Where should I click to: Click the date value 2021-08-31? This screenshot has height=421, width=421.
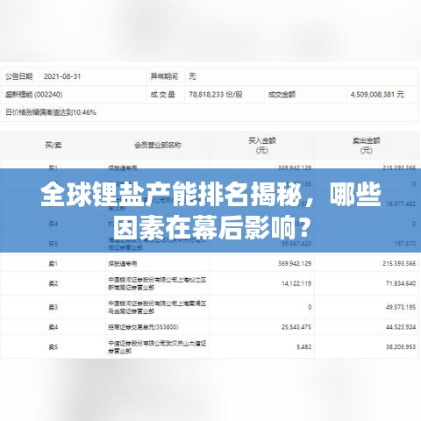[x=62, y=76]
